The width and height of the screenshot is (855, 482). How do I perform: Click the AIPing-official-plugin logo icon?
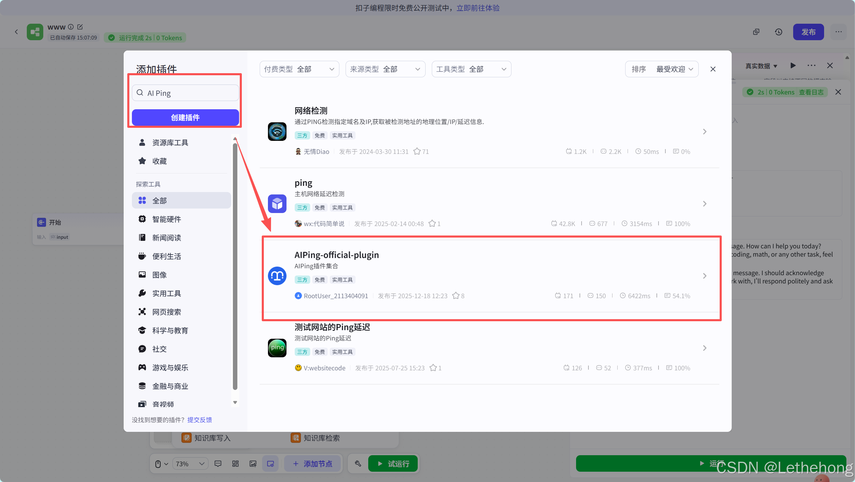click(277, 276)
